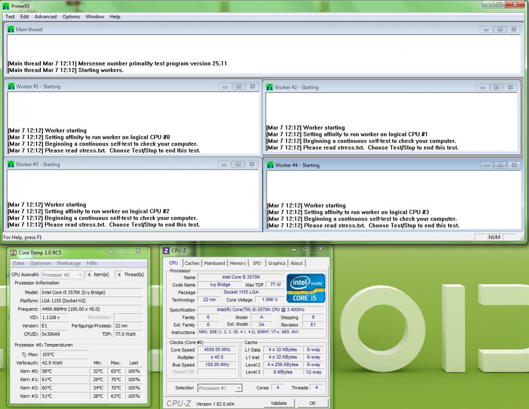Screen dimensions: 529x409
Task: Click the Worker #3 window icon
Action: (11, 165)
